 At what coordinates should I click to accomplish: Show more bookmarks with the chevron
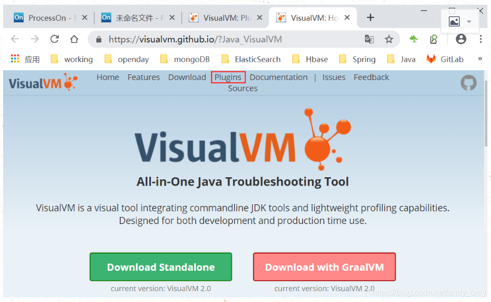480,58
